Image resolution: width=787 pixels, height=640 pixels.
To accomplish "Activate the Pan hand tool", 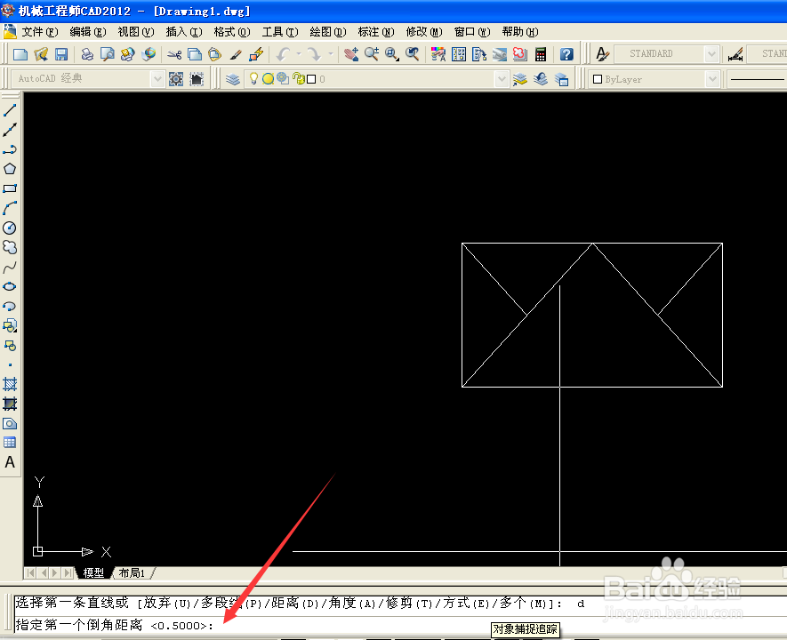I will tap(351, 54).
